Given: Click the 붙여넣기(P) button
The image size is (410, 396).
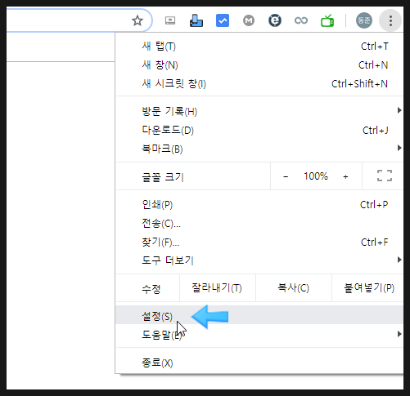Looking at the screenshot, I should 368,288.
